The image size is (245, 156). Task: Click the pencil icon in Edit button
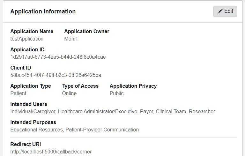tap(220, 11)
